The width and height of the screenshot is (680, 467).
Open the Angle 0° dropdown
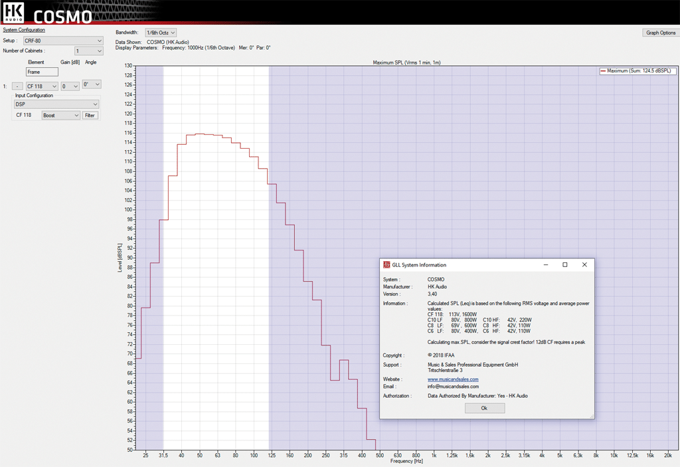pyautogui.click(x=92, y=84)
